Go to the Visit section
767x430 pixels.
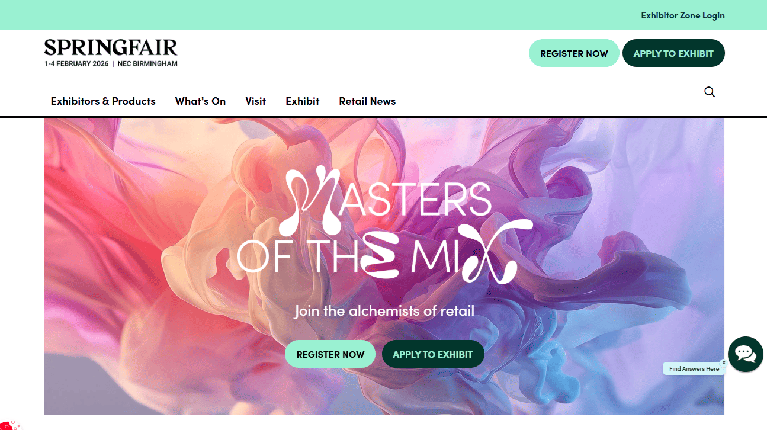255,101
